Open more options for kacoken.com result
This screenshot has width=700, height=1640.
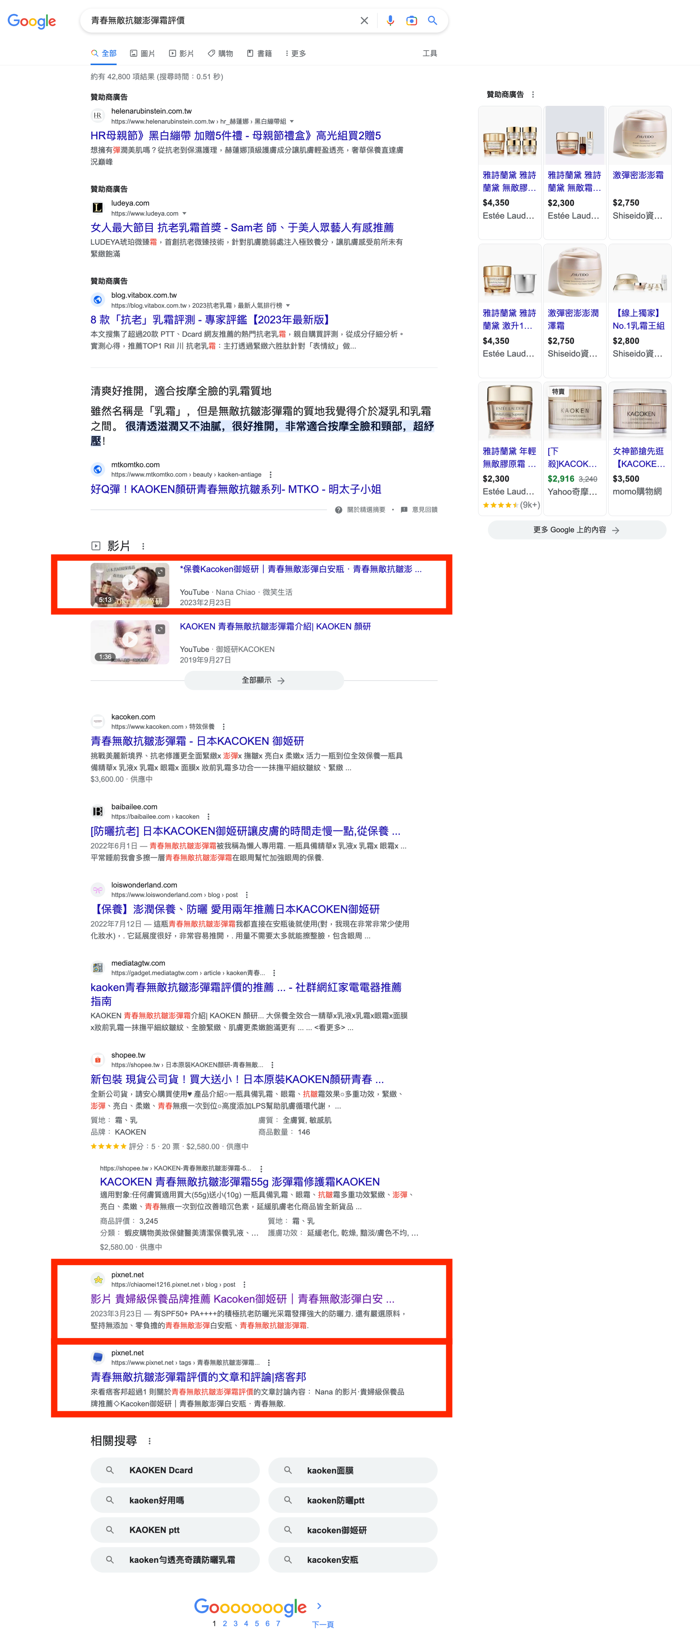coord(224,727)
